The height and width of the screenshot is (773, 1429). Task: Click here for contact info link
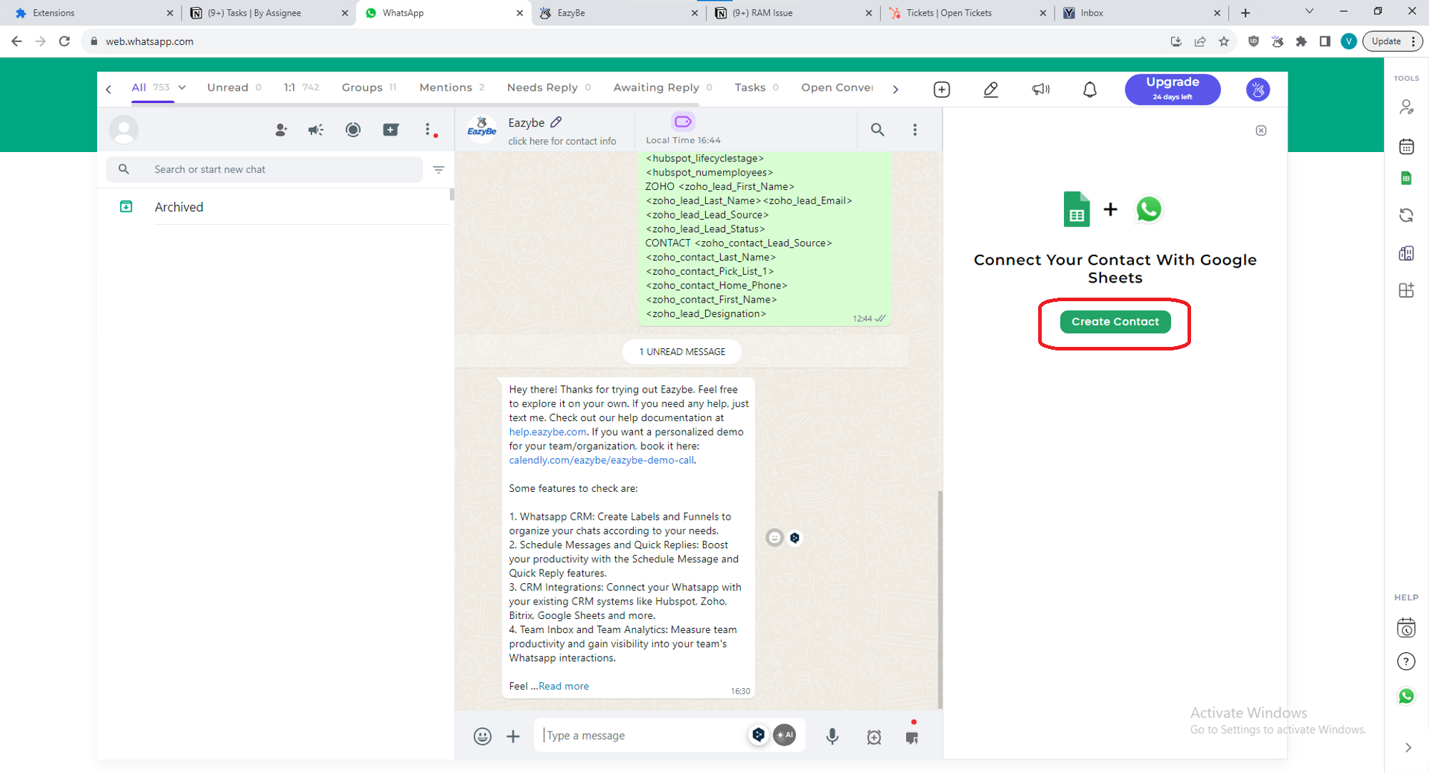point(562,141)
